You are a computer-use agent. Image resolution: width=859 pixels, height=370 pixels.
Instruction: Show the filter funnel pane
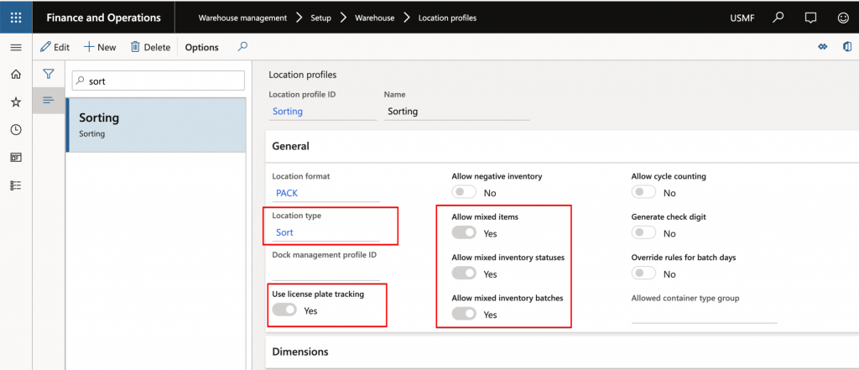point(49,74)
